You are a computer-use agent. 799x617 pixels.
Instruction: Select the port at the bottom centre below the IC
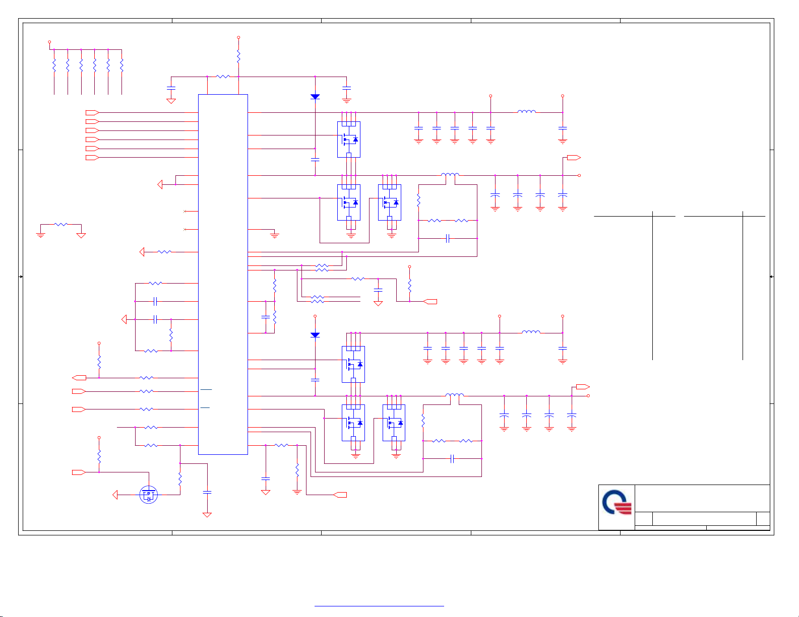tap(340, 495)
